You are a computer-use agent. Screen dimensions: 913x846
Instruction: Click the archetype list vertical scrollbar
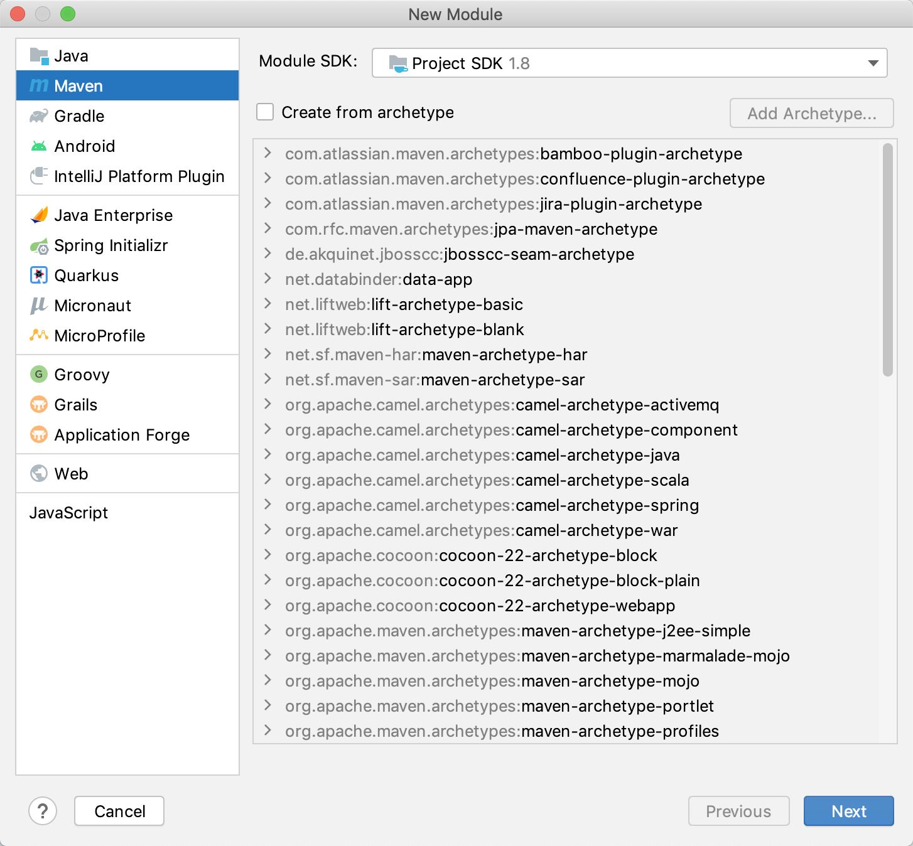pos(887,260)
